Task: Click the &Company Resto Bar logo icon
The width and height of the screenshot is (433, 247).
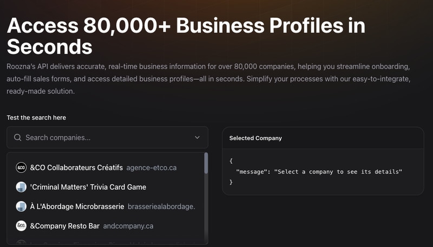Action: [21, 226]
